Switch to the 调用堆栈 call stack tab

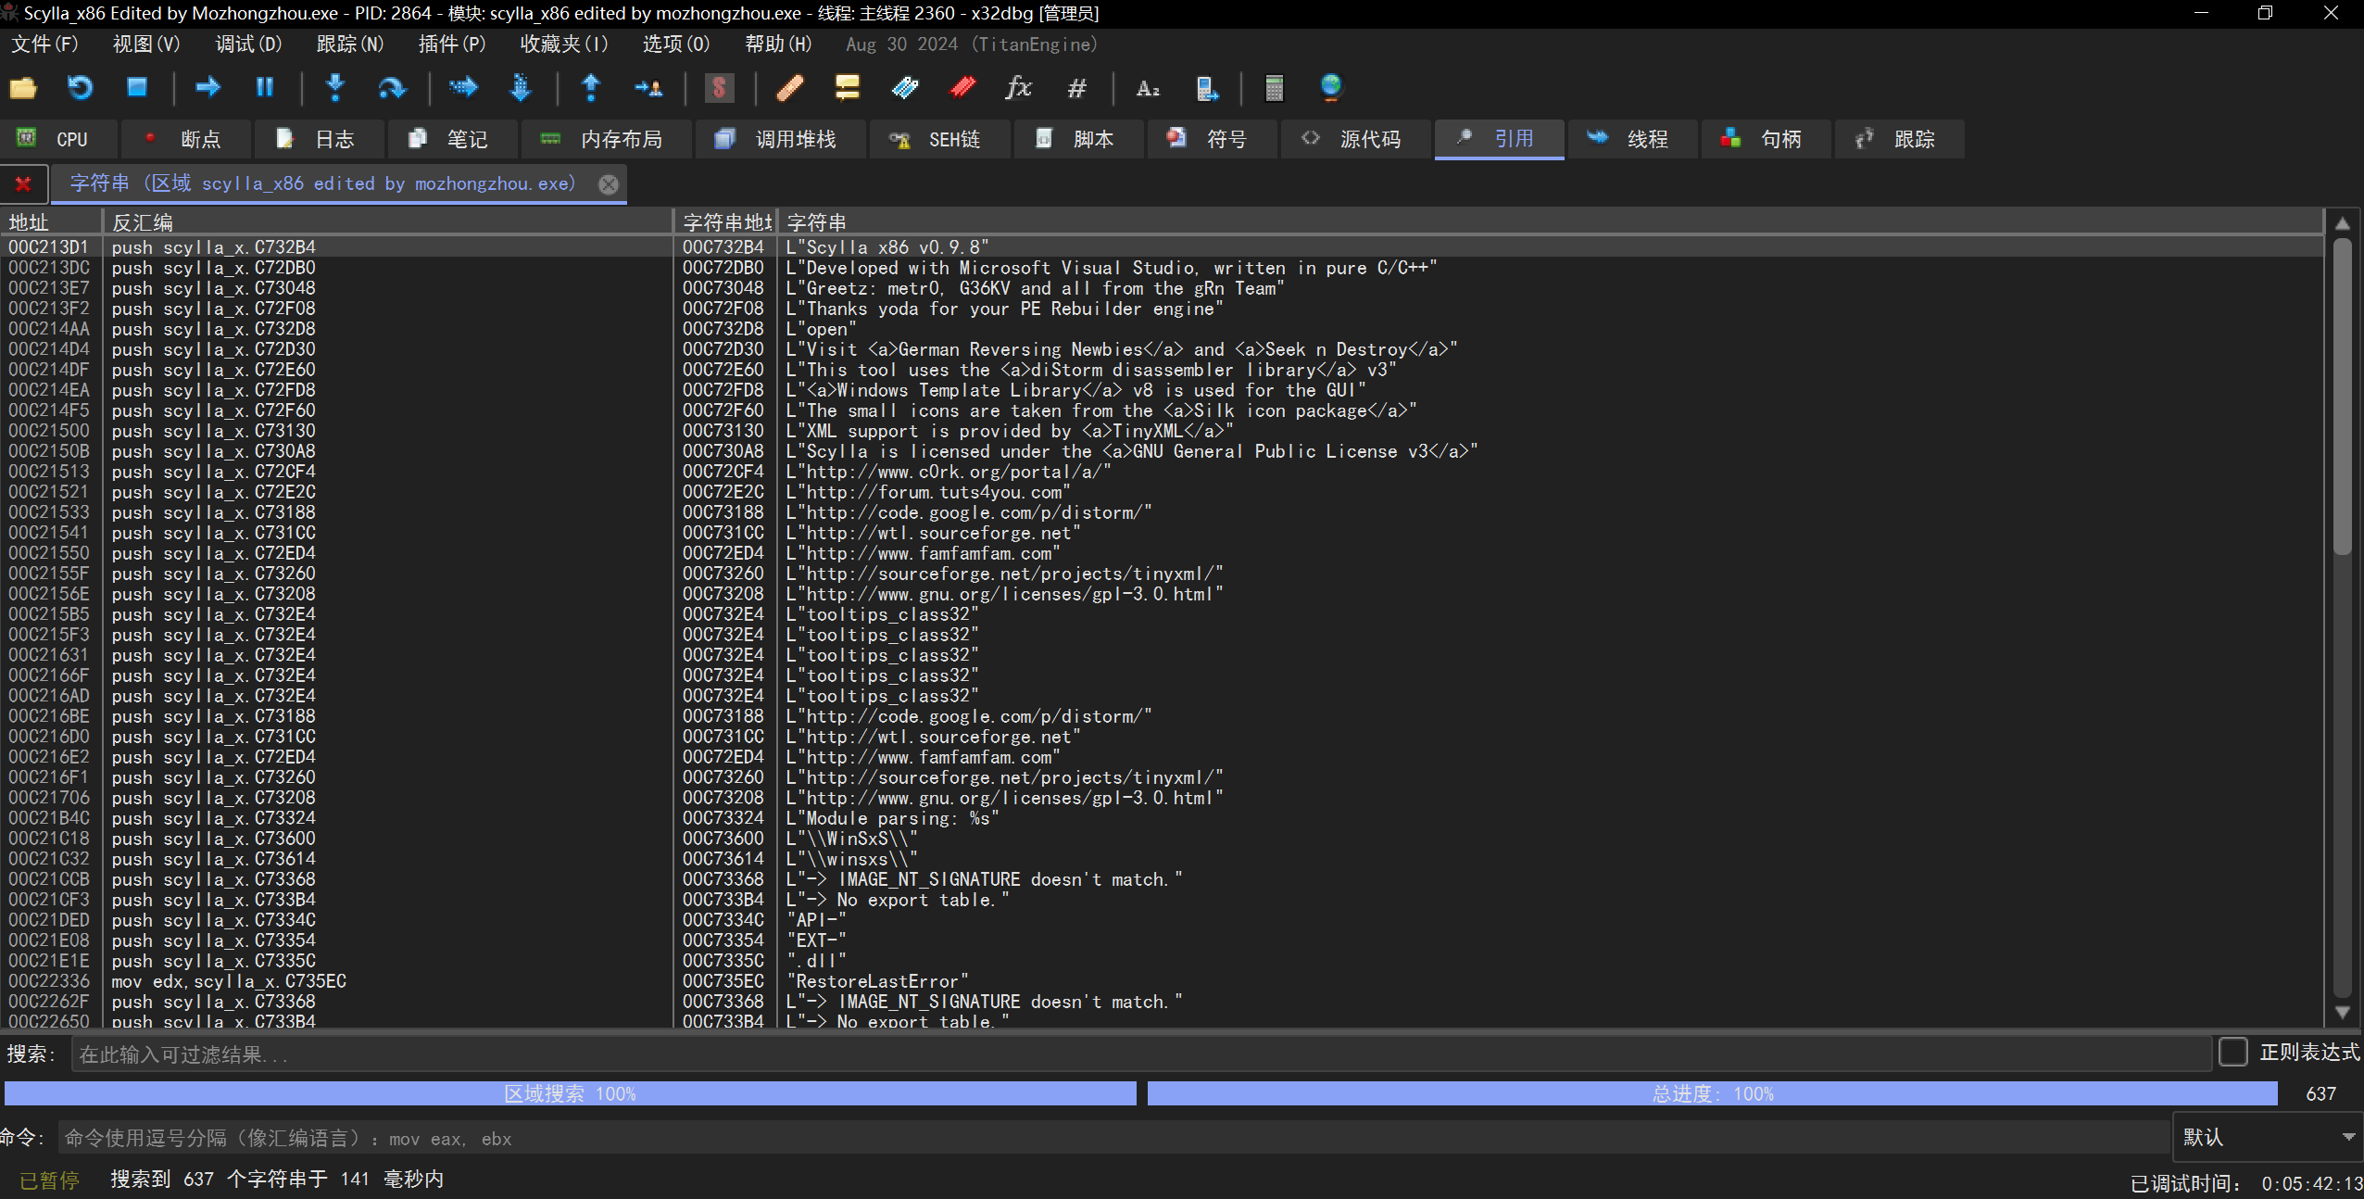click(x=781, y=139)
